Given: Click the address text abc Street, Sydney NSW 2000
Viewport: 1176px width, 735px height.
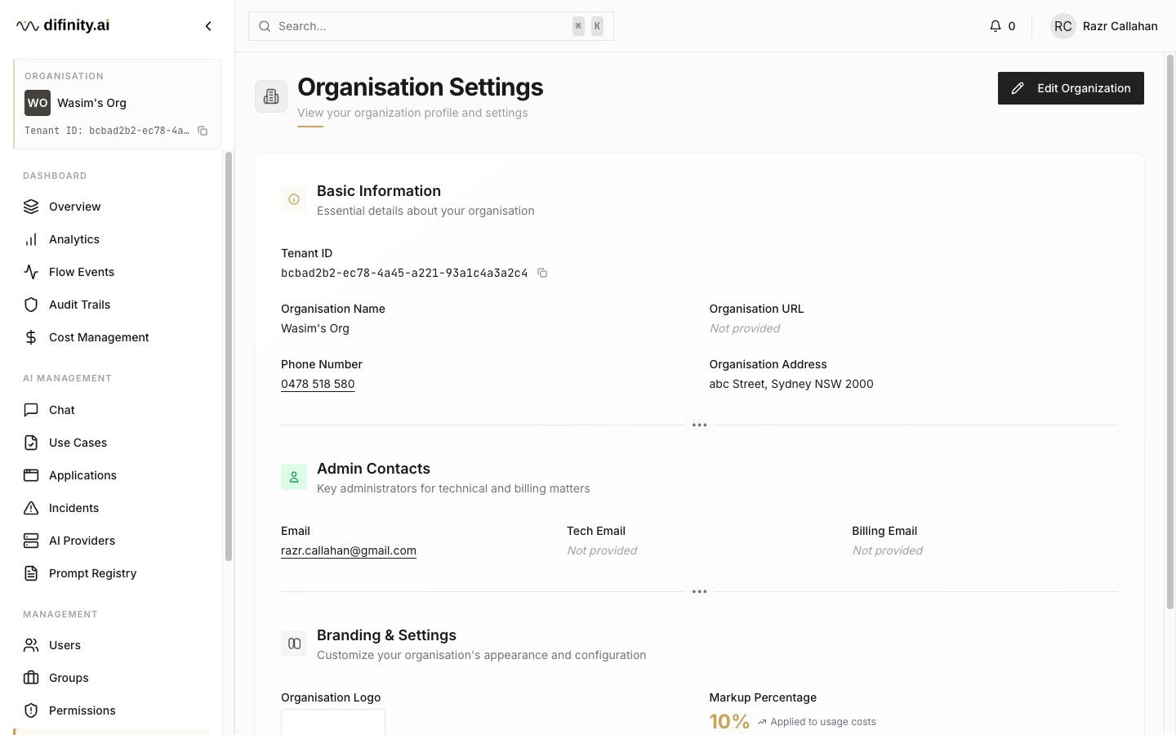Looking at the screenshot, I should [x=791, y=384].
